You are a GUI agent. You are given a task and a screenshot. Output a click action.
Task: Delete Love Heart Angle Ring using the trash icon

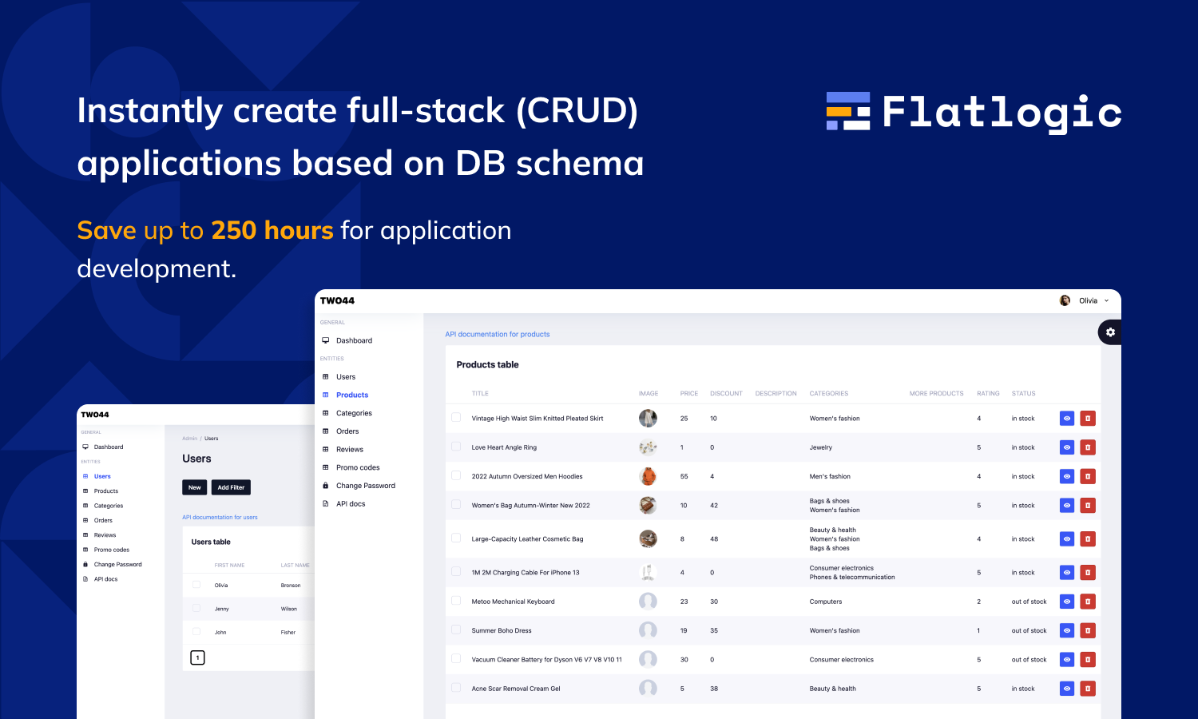[1088, 447]
